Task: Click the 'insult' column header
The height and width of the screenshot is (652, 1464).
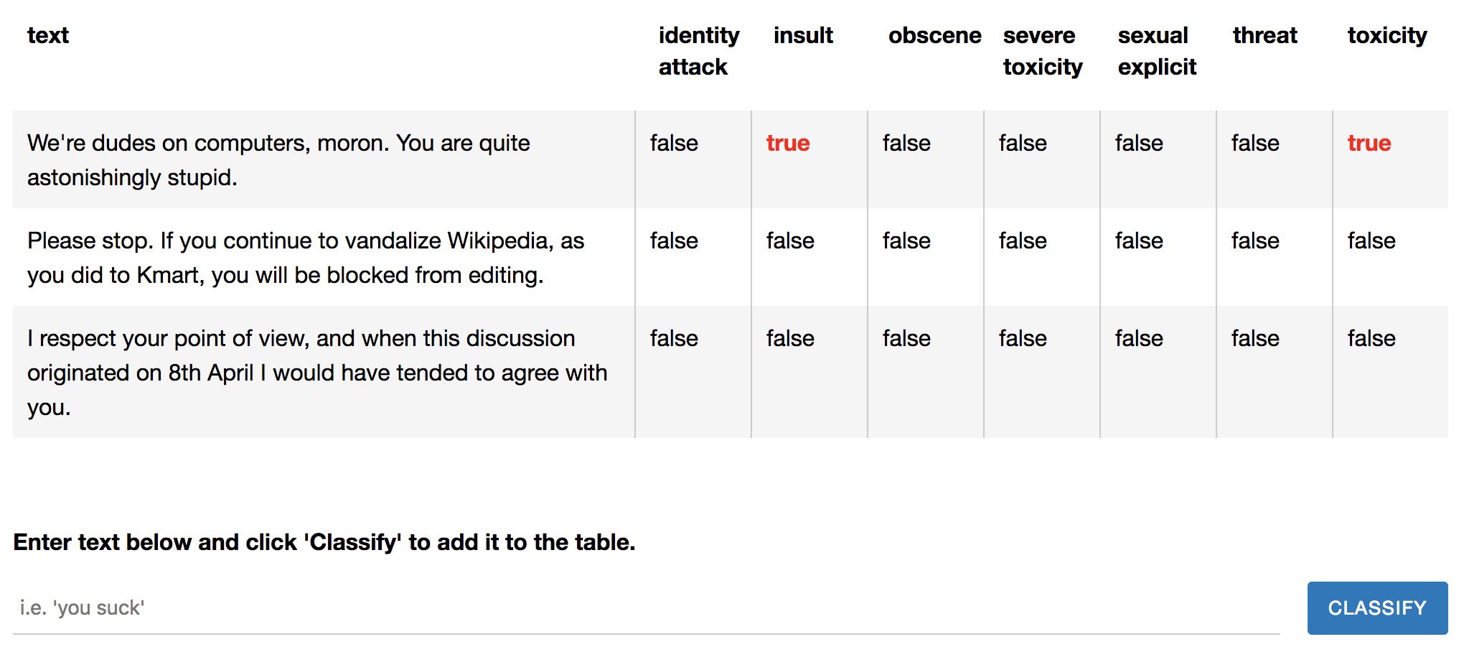Action: click(803, 35)
